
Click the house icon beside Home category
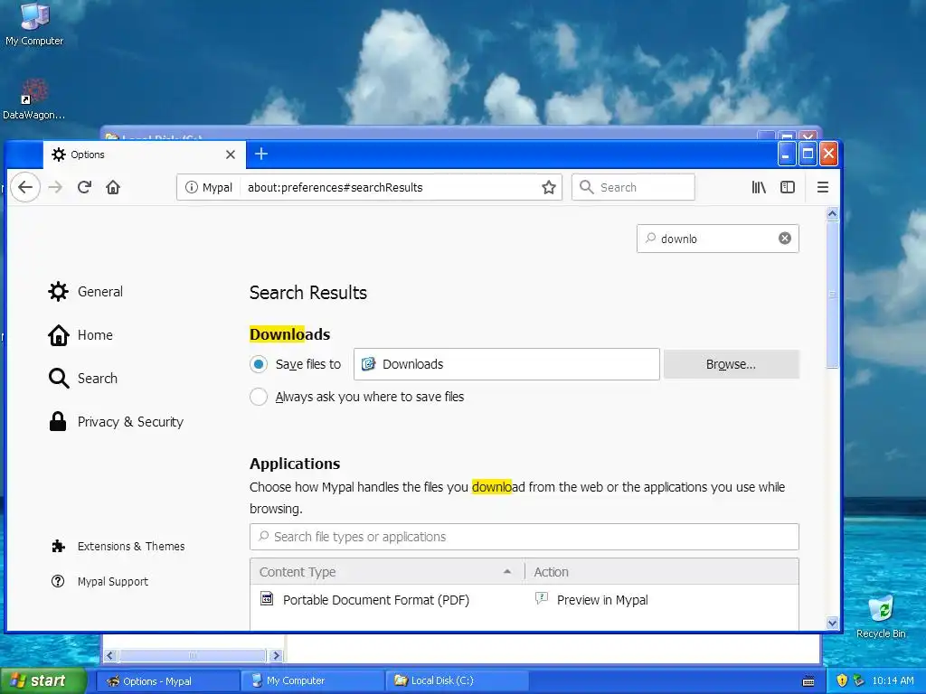click(59, 335)
